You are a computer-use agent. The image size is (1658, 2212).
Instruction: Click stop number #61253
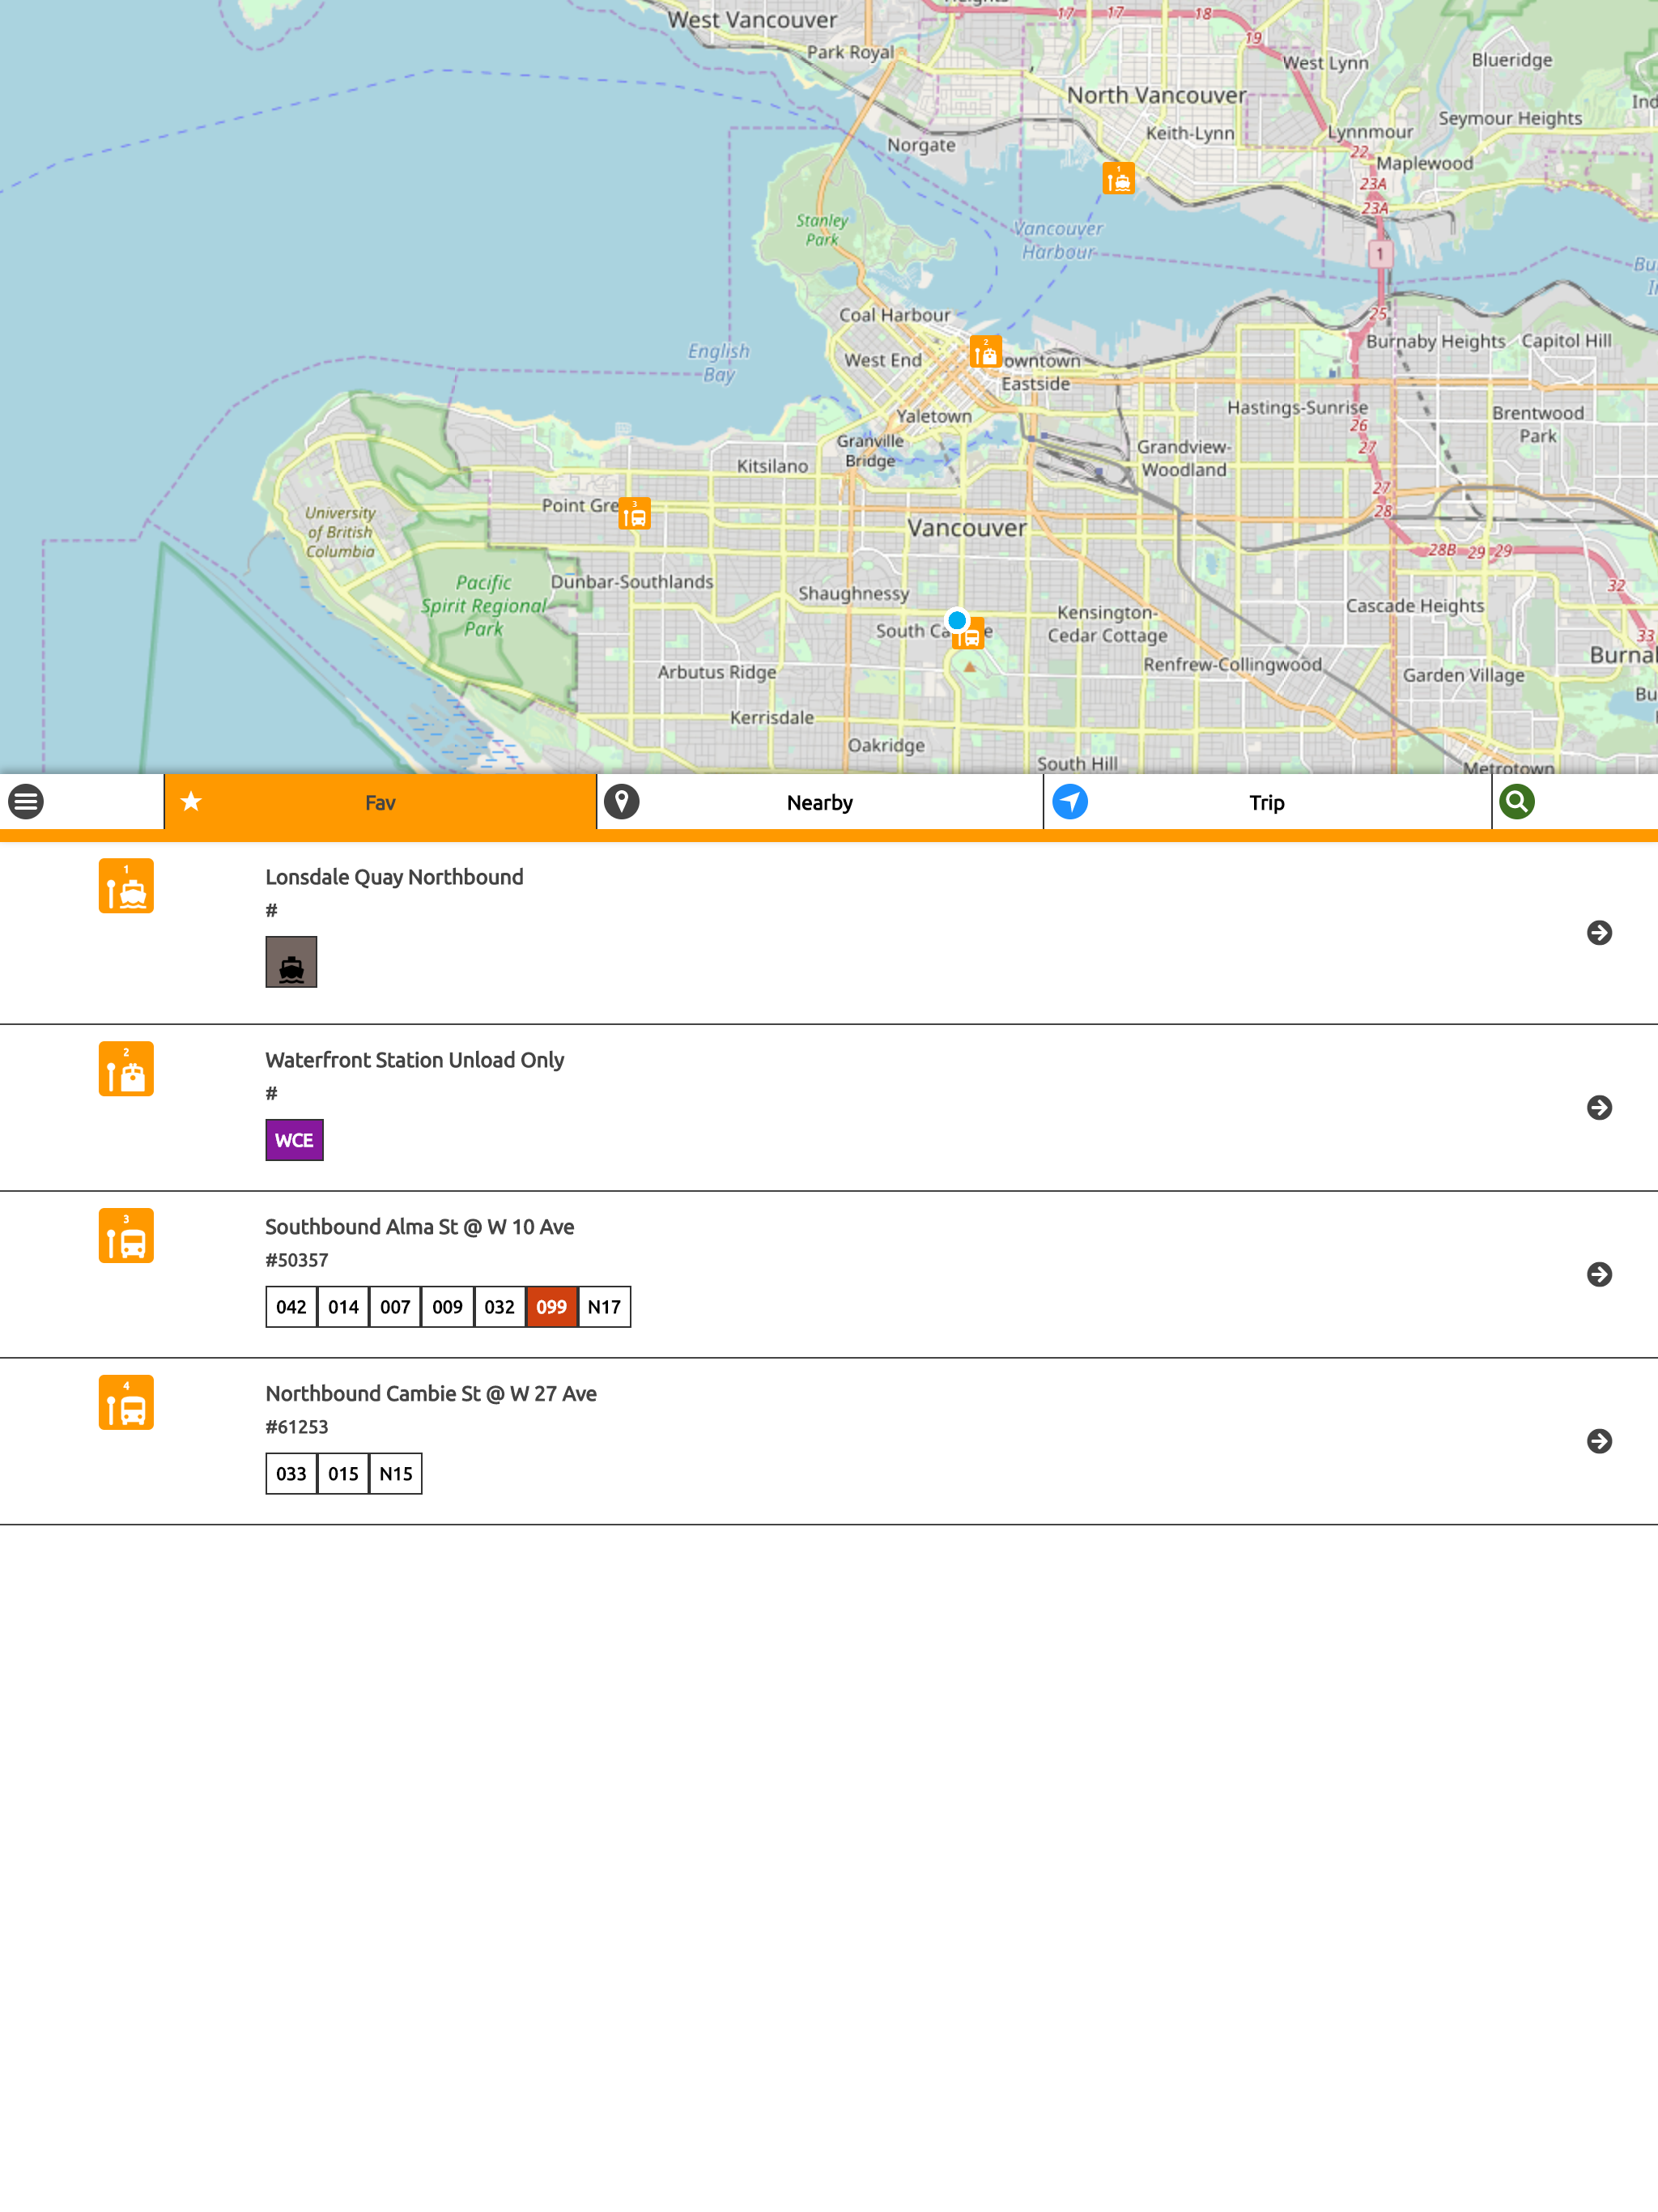[296, 1427]
